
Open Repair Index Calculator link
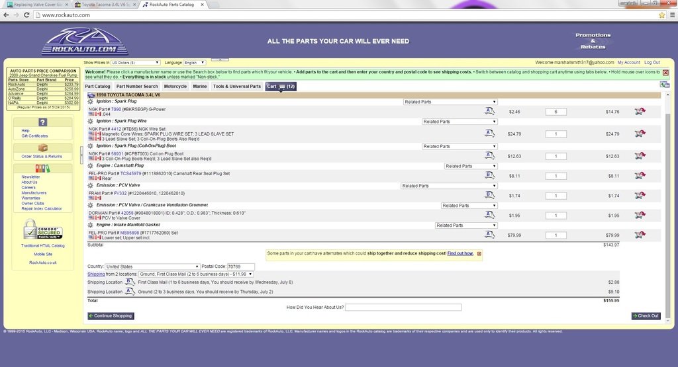pos(42,208)
